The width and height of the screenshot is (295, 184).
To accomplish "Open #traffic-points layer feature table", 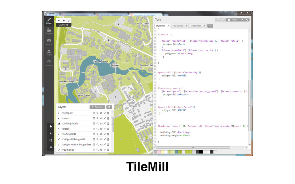I will point(94,134).
